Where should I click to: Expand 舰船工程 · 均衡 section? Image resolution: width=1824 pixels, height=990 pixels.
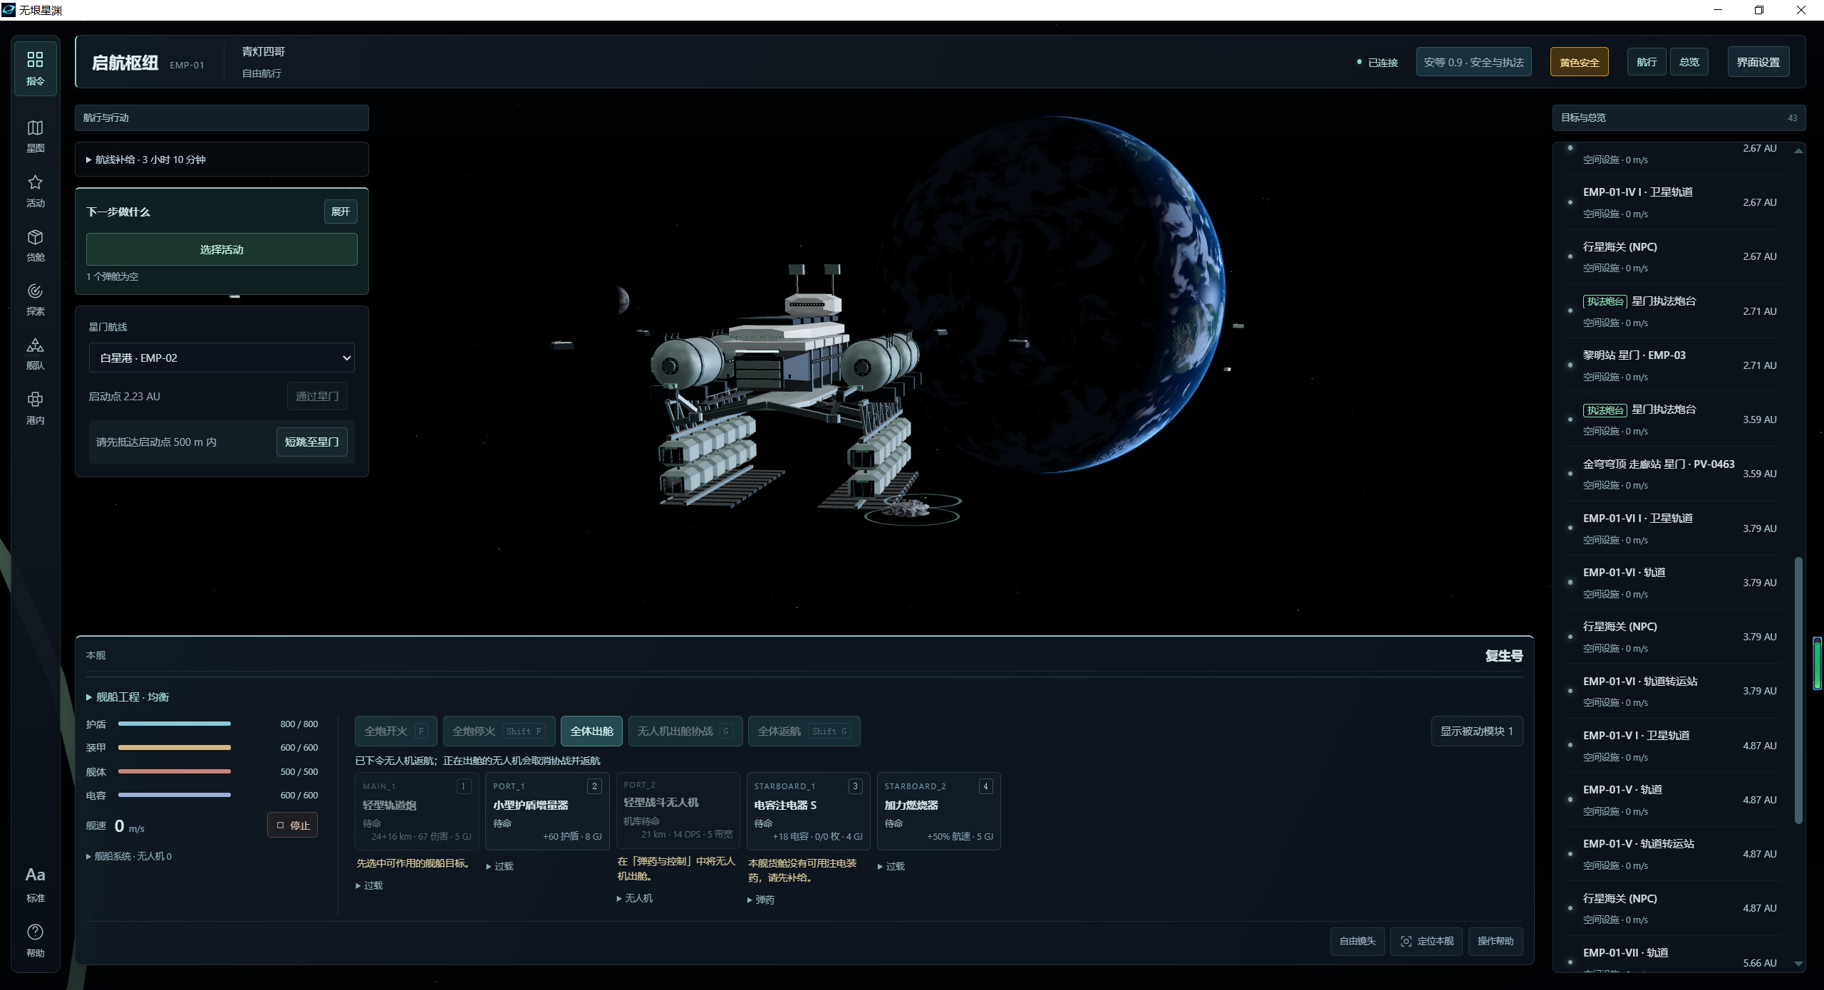pyautogui.click(x=128, y=697)
